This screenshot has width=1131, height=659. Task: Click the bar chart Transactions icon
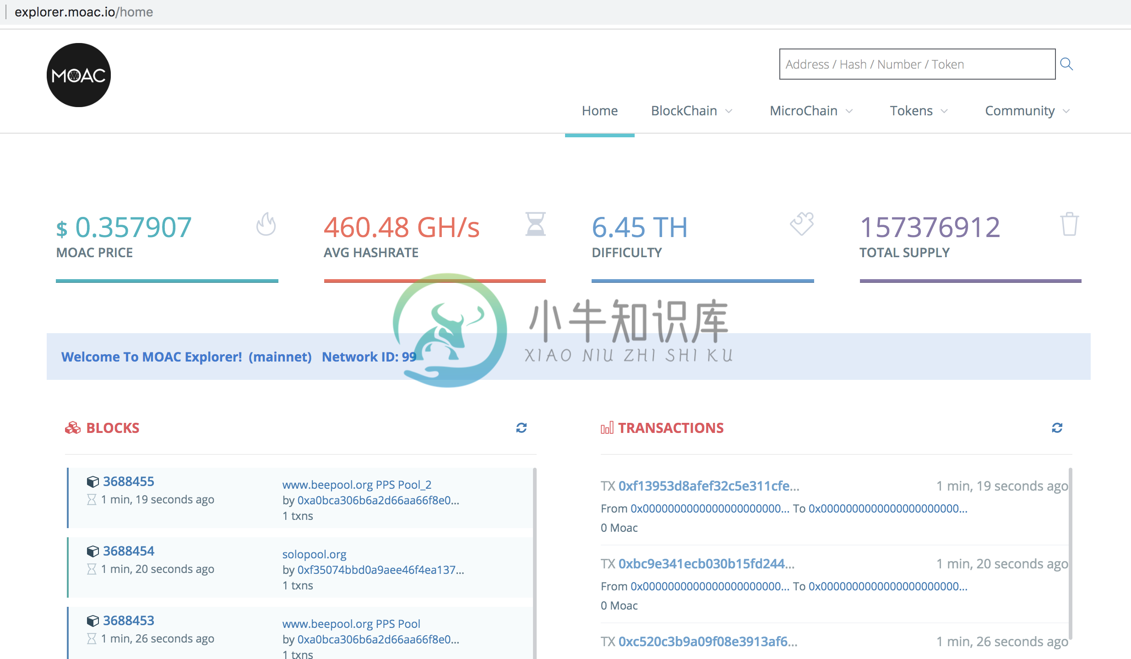click(607, 427)
